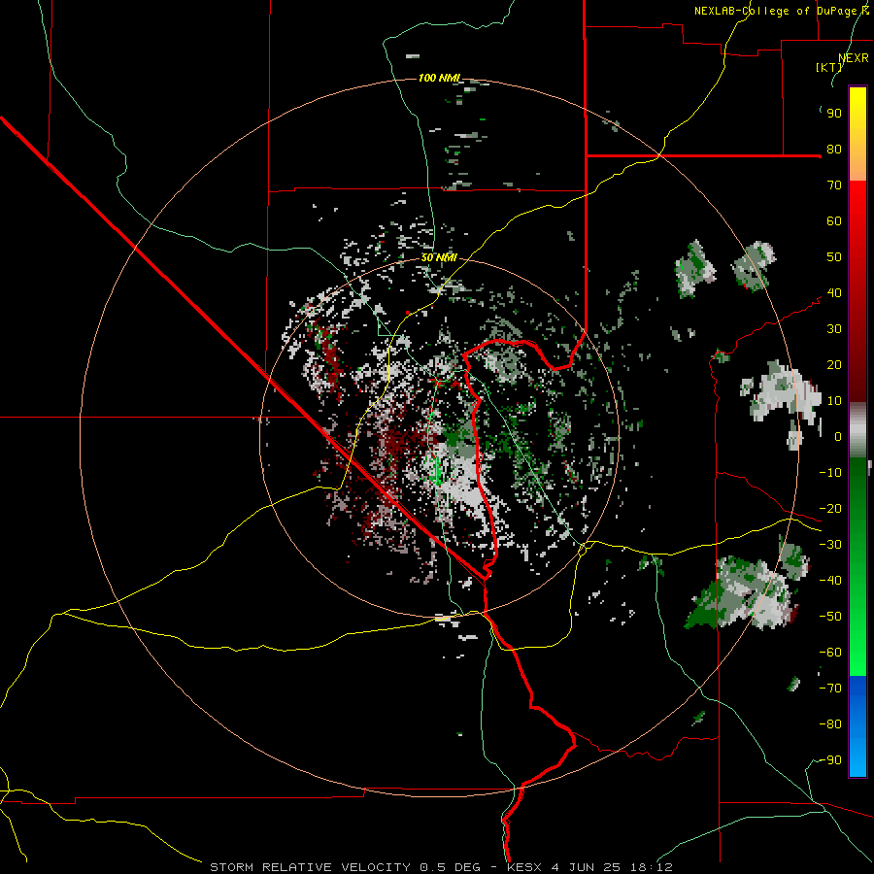Screen dimensions: 874x874
Task: Click the 90 value on velocity scale
Action: pyautogui.click(x=834, y=114)
